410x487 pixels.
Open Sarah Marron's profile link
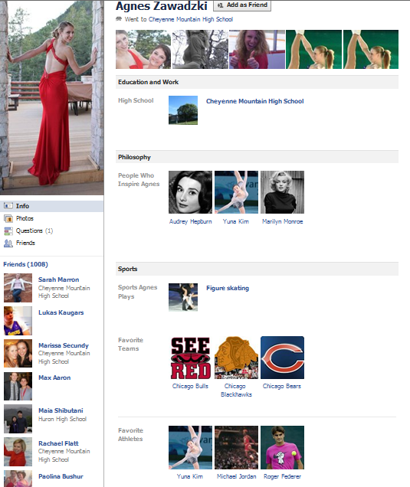click(58, 279)
